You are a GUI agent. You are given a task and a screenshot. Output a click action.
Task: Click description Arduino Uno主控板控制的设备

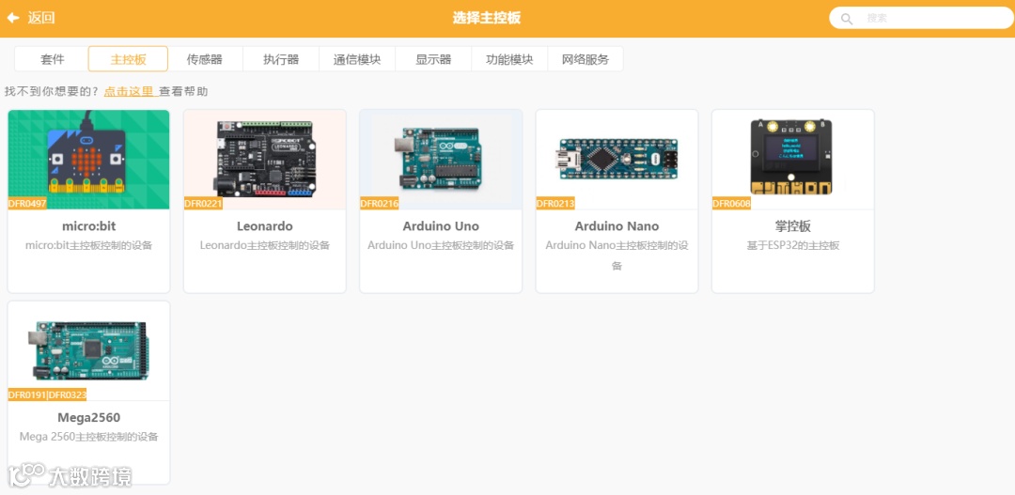(x=441, y=246)
